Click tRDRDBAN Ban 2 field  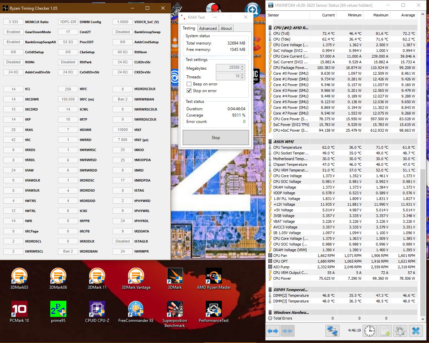point(68,251)
